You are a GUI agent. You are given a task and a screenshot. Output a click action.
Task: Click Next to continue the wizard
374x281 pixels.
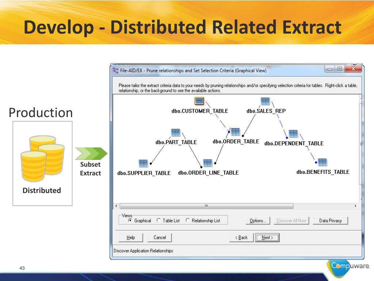[x=267, y=237]
